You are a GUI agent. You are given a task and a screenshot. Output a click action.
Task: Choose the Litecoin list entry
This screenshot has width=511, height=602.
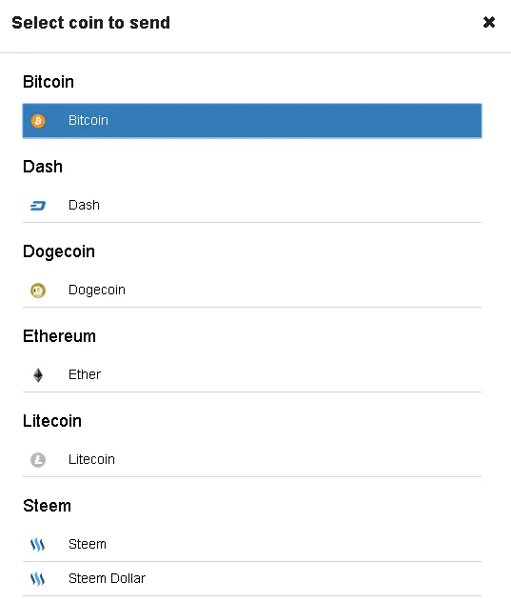tap(252, 460)
